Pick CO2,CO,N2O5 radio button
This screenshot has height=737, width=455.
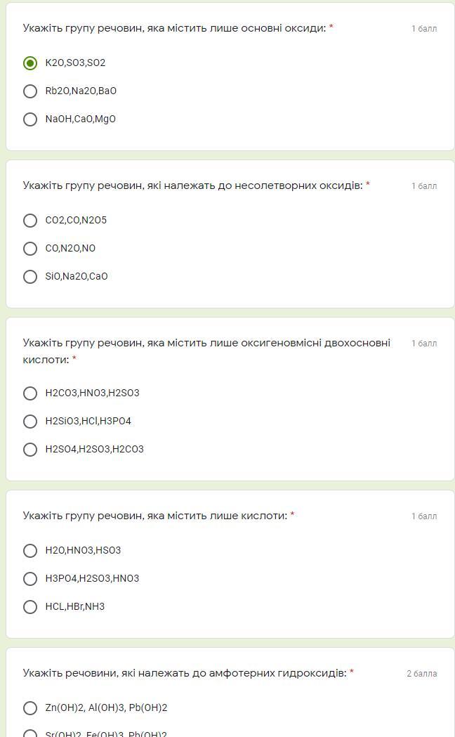point(30,221)
